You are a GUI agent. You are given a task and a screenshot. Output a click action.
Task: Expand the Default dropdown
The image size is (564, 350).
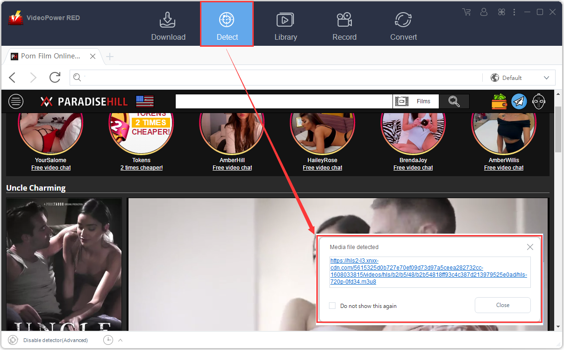(x=547, y=78)
